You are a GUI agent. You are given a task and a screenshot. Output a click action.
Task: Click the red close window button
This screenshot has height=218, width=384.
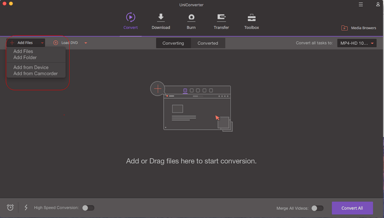coord(5,4)
